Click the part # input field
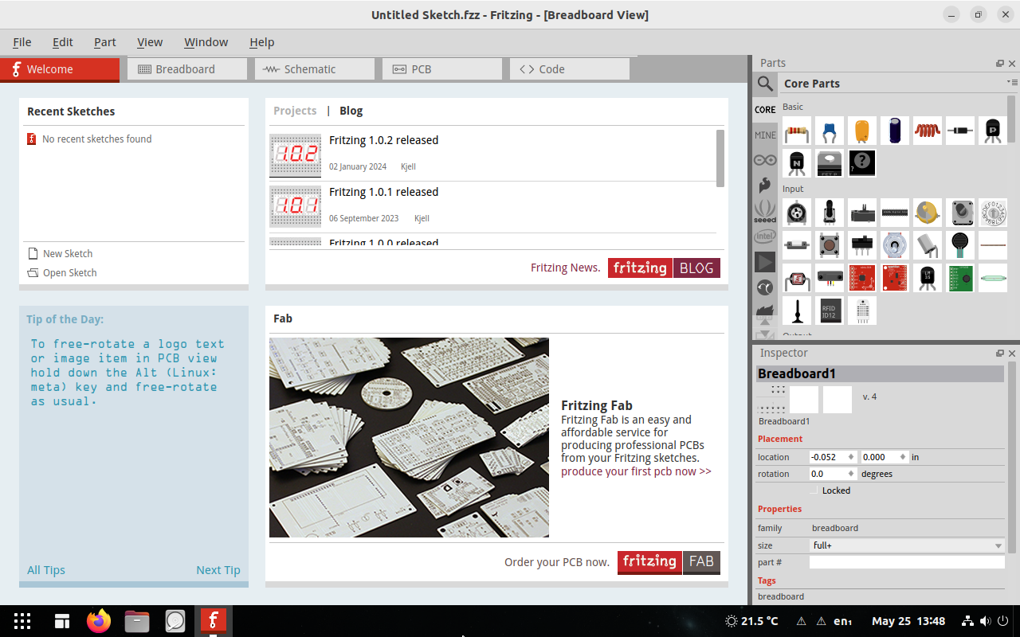1020x637 pixels. 907,562
